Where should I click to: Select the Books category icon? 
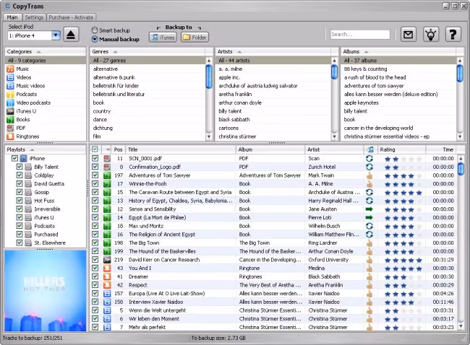point(10,119)
